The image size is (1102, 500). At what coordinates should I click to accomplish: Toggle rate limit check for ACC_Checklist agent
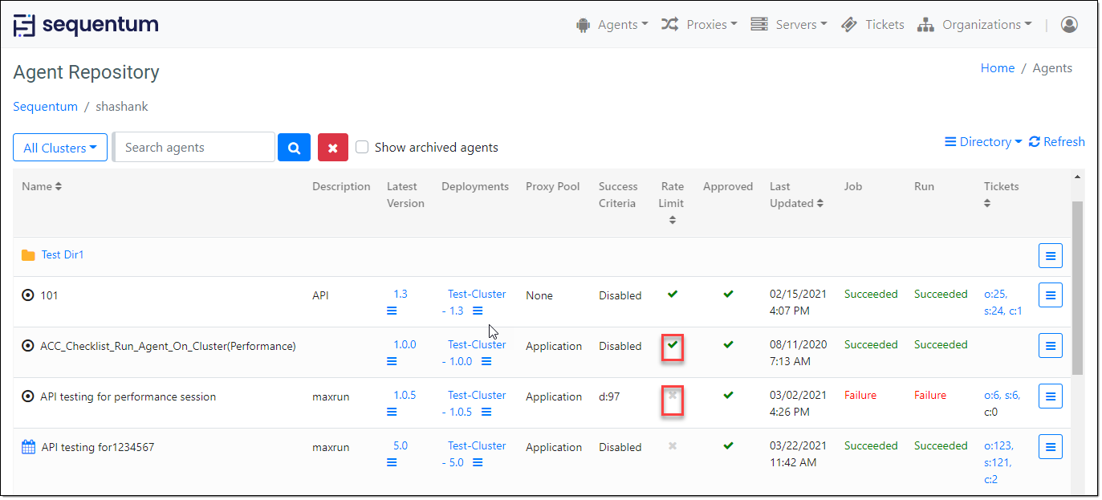pyautogui.click(x=673, y=345)
